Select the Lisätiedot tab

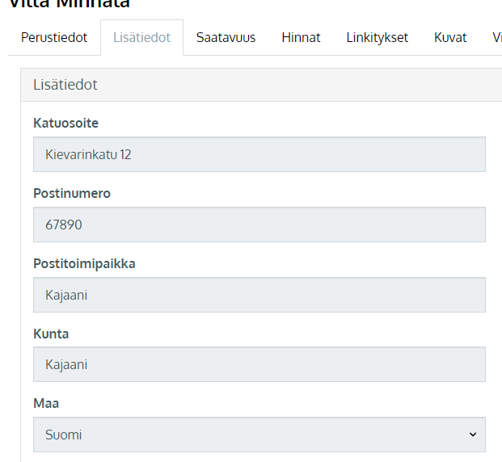[x=141, y=37]
